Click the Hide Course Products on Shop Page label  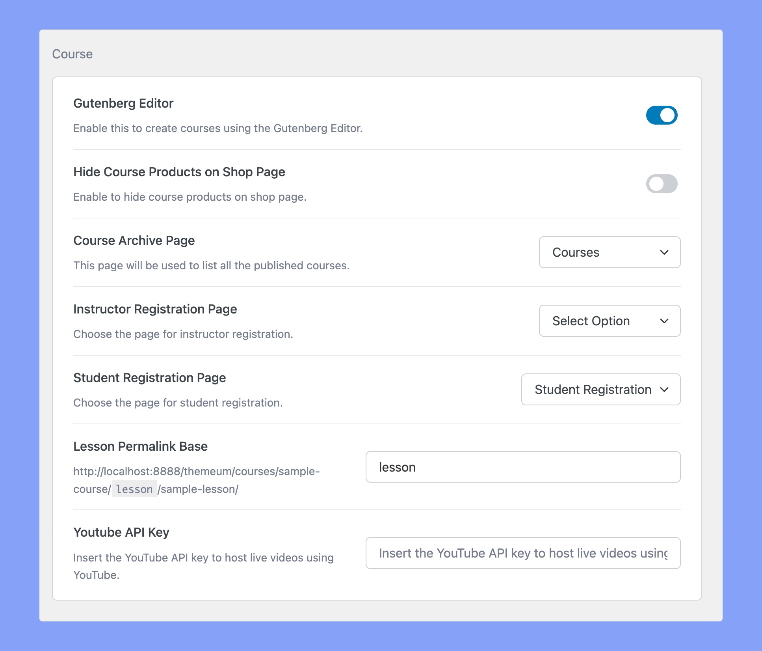pos(179,172)
